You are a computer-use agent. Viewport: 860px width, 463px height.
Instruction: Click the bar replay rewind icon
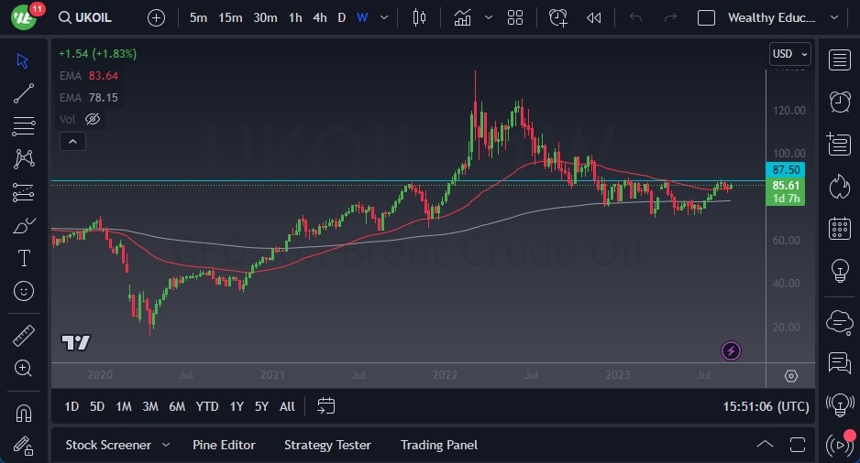594,17
